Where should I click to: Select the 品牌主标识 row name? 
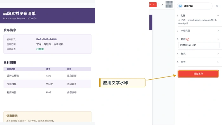13,76
